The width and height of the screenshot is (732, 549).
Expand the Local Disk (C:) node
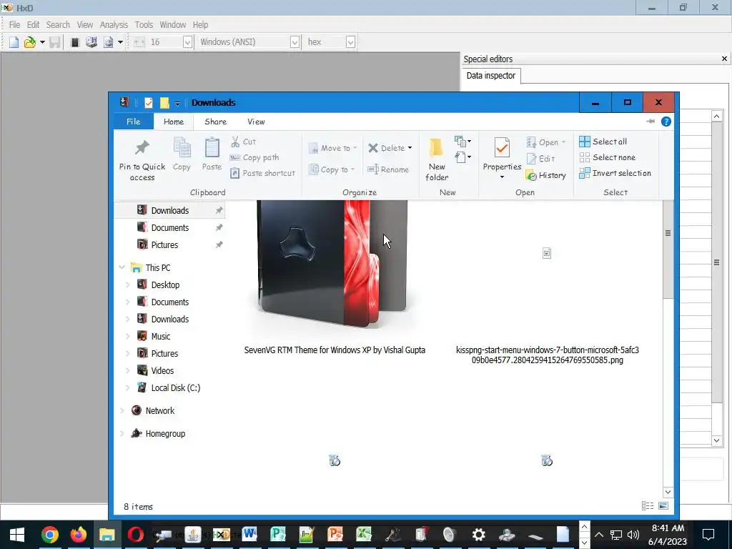tap(127, 387)
